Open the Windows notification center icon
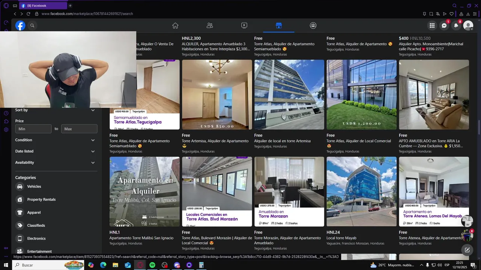The image size is (481, 270). tap(473, 265)
